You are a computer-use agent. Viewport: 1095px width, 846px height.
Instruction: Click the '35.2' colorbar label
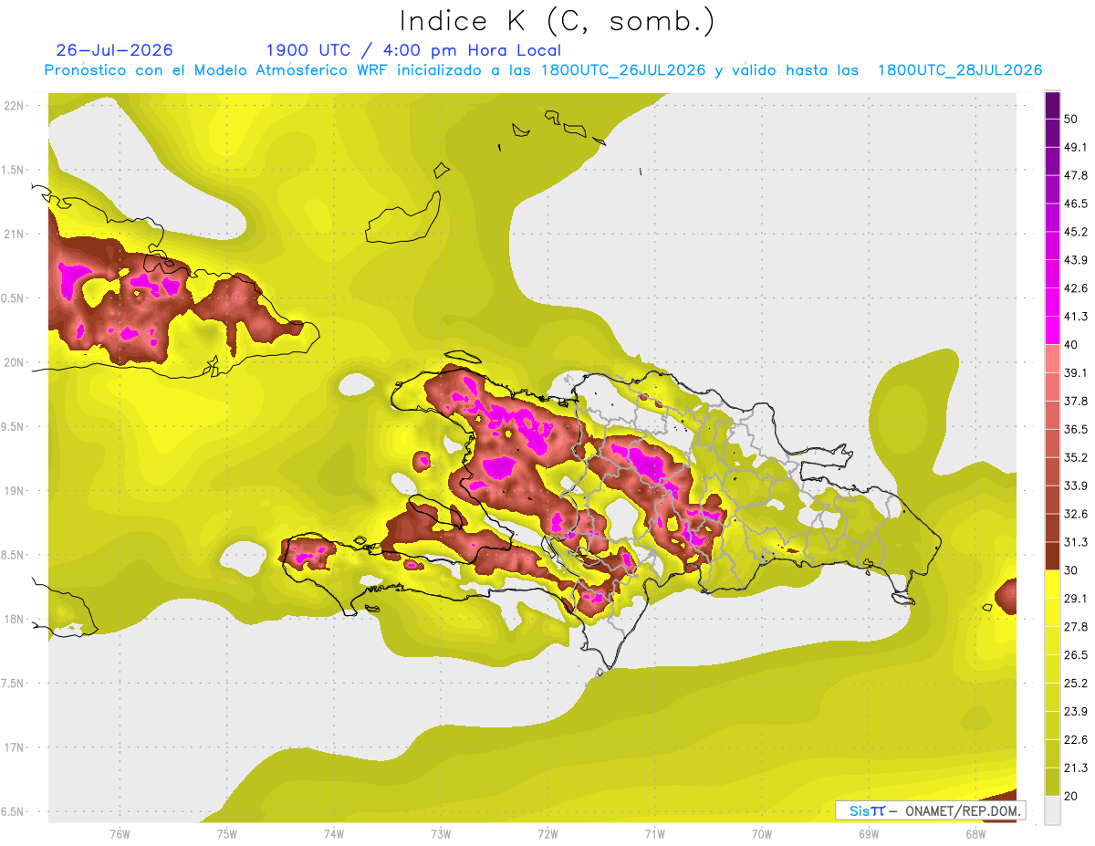1076,457
